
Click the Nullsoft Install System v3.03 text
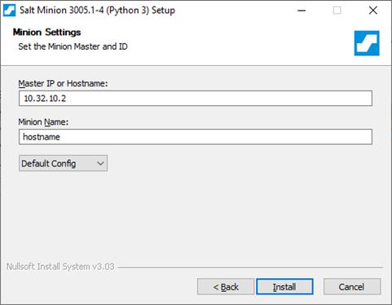(x=60, y=267)
